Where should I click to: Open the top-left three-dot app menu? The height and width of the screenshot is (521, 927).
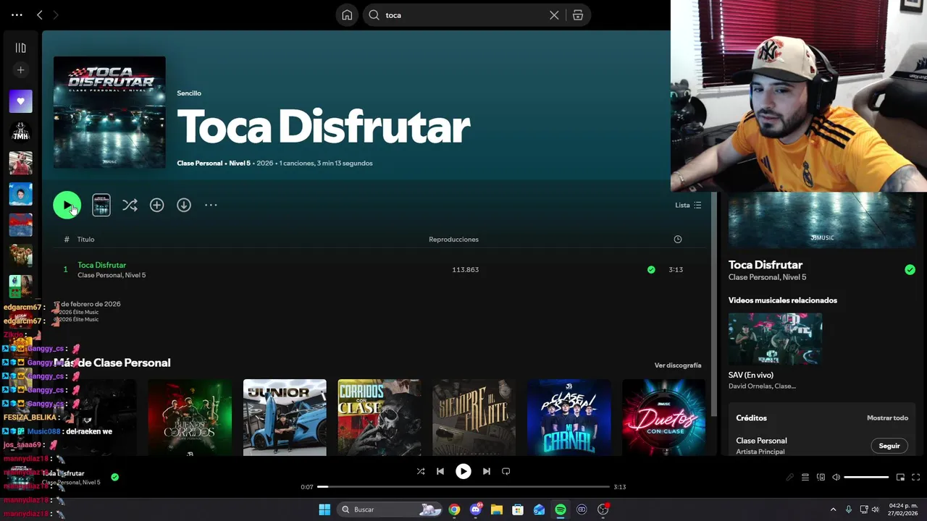[17, 15]
